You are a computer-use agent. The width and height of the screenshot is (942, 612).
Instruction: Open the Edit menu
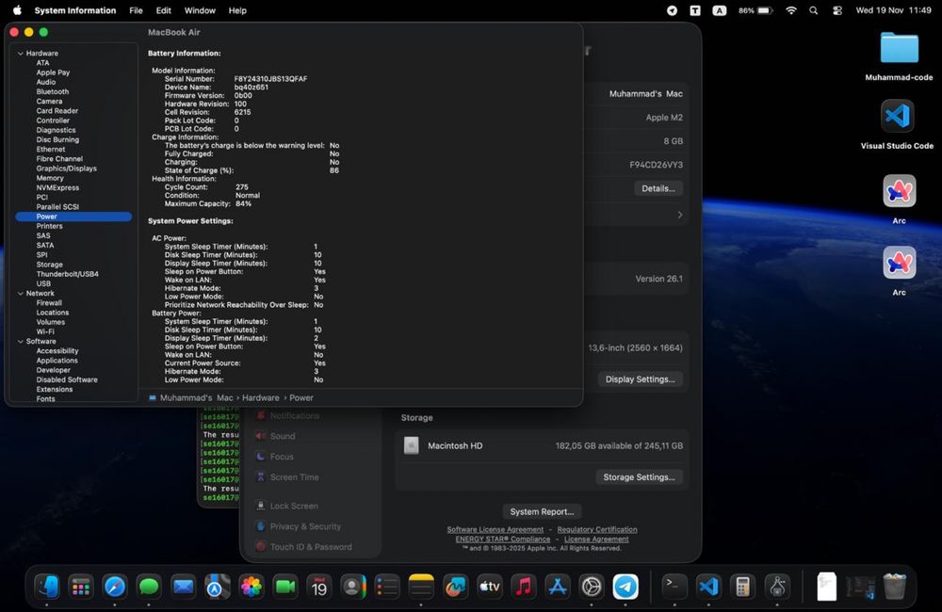point(163,10)
